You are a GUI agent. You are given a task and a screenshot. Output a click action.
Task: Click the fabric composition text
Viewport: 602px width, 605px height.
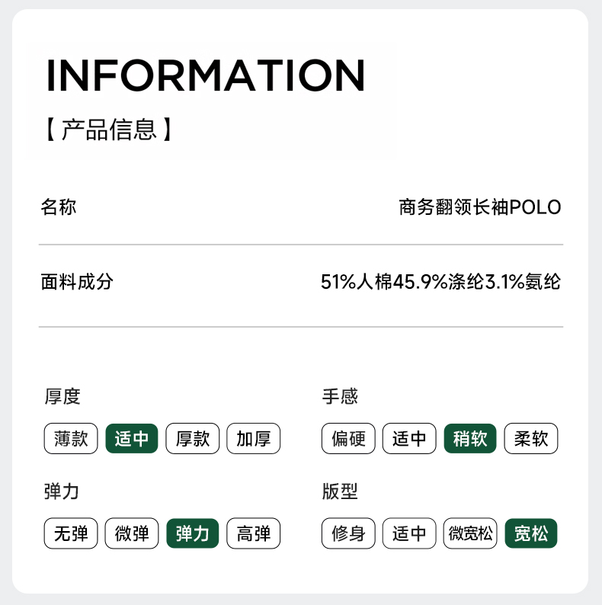(440, 283)
